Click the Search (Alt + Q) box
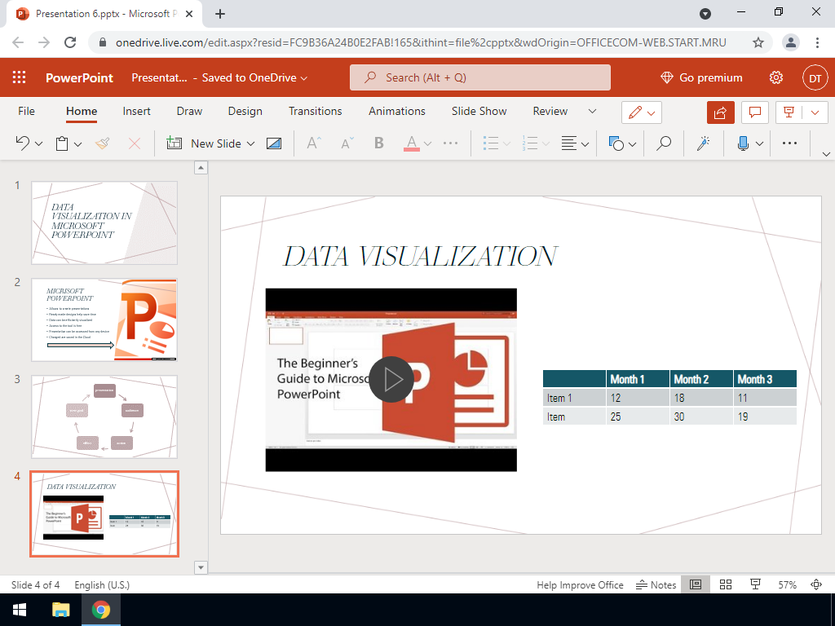Screen dimensions: 835x626 pyautogui.click(x=480, y=77)
